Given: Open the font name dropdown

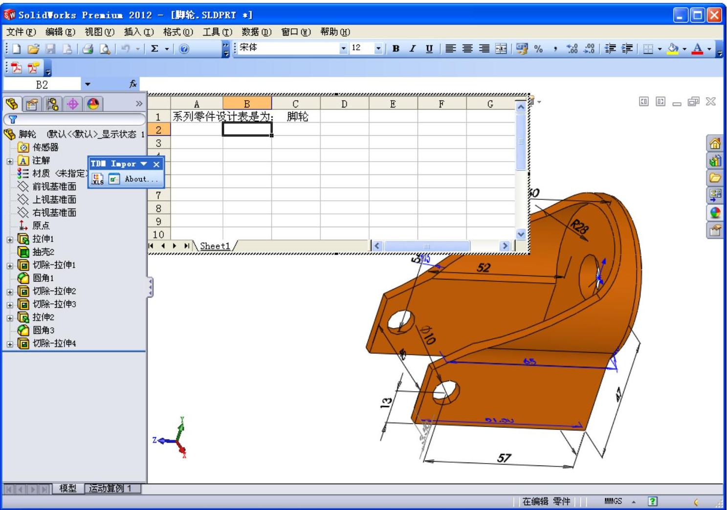Looking at the screenshot, I should (343, 48).
